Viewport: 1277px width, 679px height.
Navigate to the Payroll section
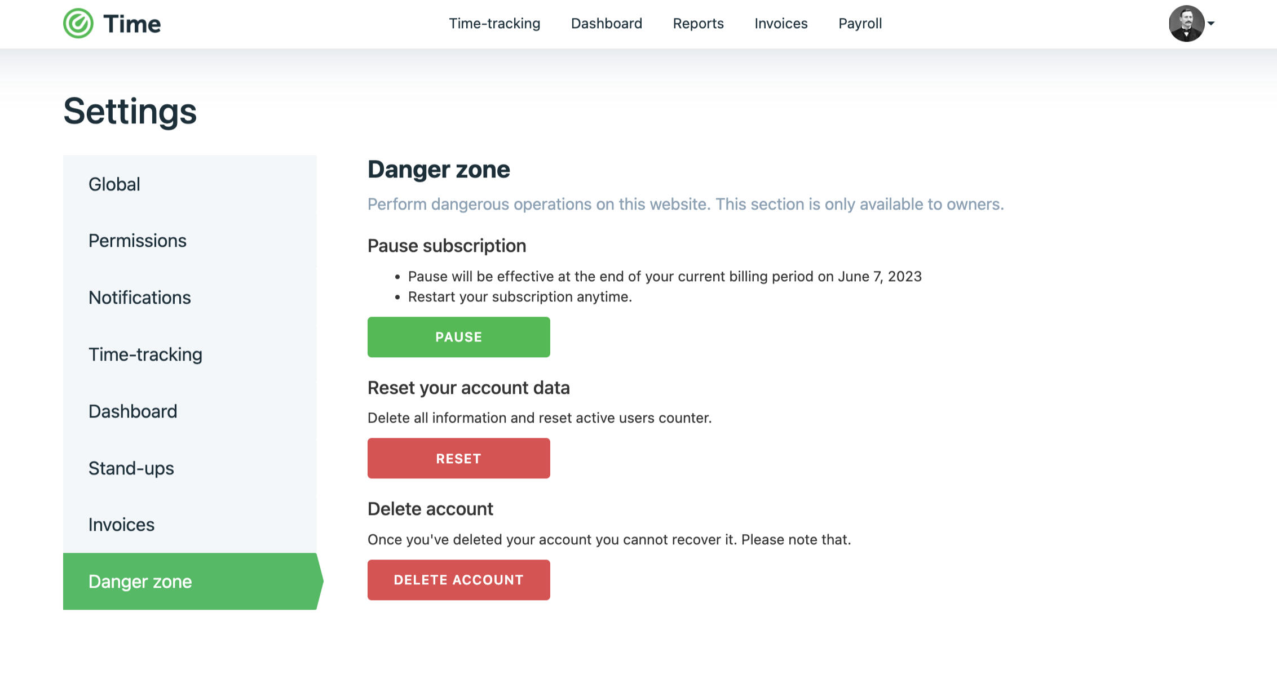point(860,24)
